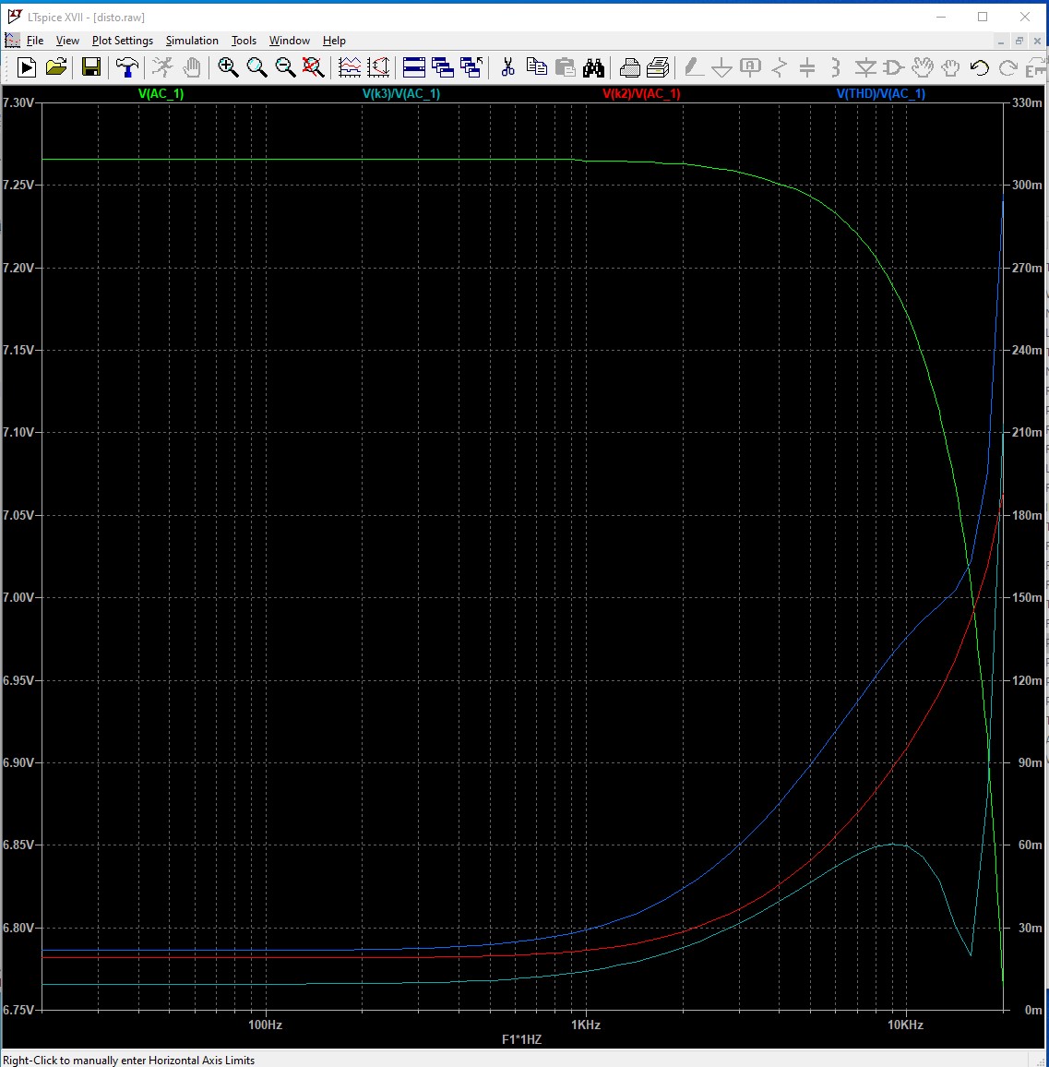Click the grayed capacitor icon
Viewport: 1049px width, 1067px height.
pos(807,66)
